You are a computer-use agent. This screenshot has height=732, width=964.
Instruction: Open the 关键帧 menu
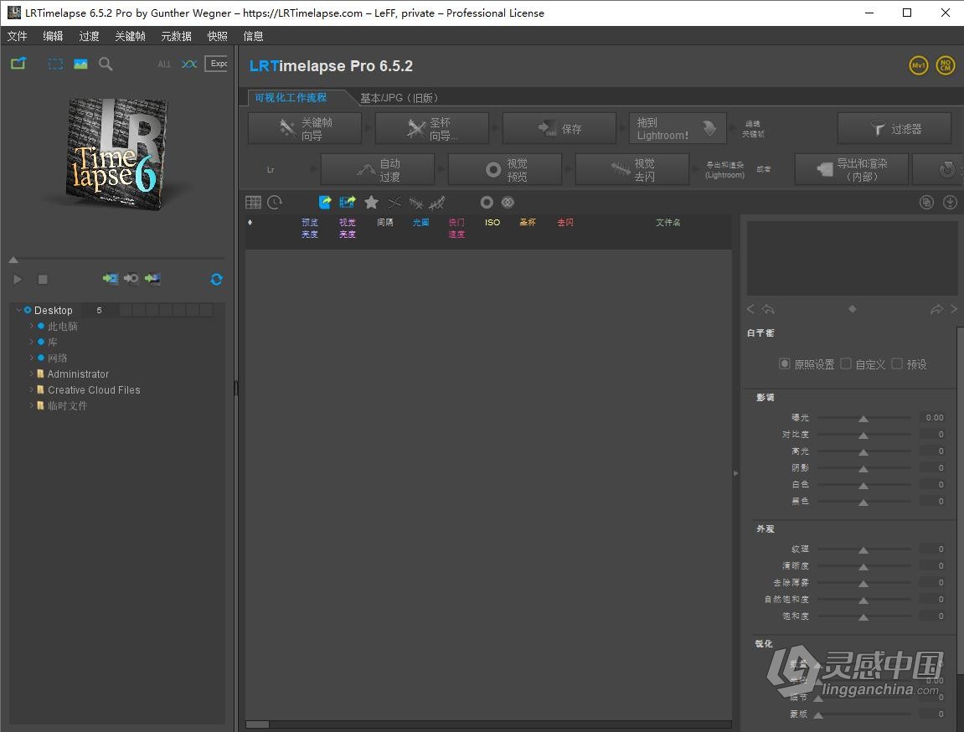(130, 36)
